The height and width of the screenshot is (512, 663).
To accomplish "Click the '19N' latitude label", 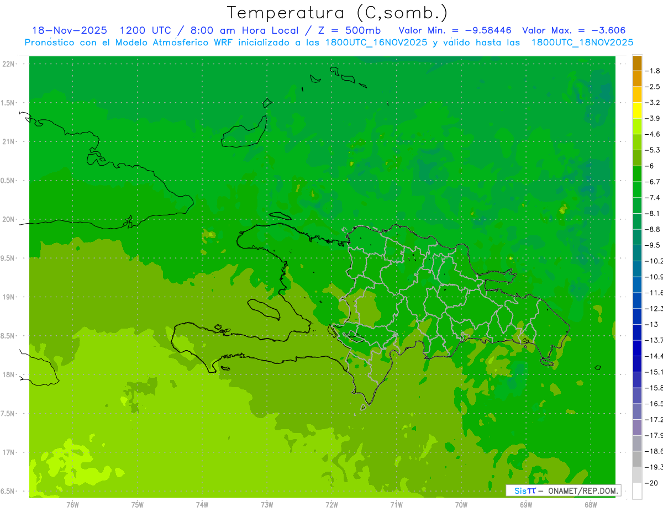I will coord(9,297).
